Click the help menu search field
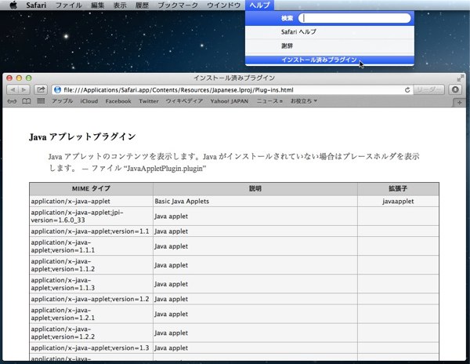The height and width of the screenshot is (364, 470). pos(354,18)
